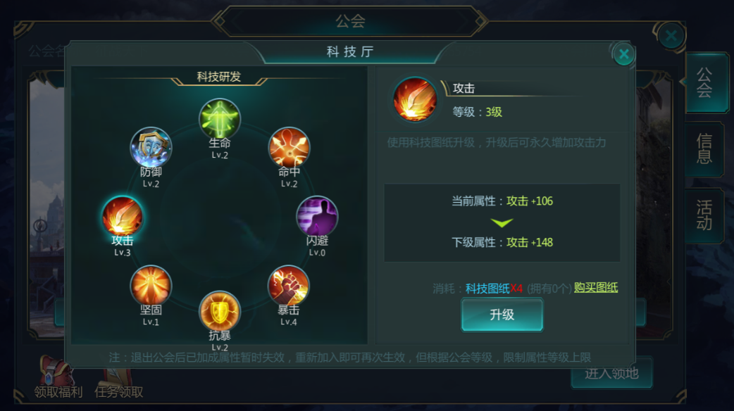Screen dimensions: 734x411
Task: Select the 攻击 (Attack) tech icon
Action: coord(122,216)
